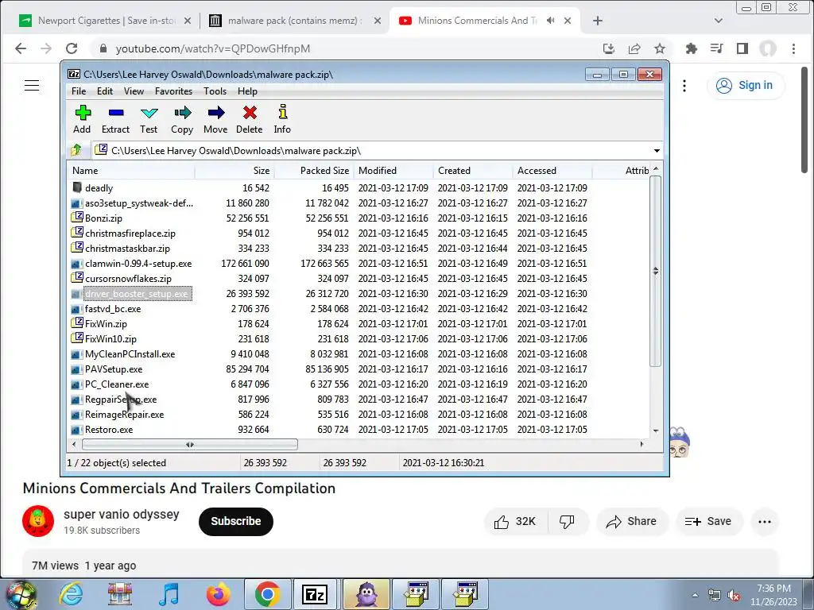814x610 pixels.
Task: Open the YouTube hamburger guide menu
Action: pos(32,86)
